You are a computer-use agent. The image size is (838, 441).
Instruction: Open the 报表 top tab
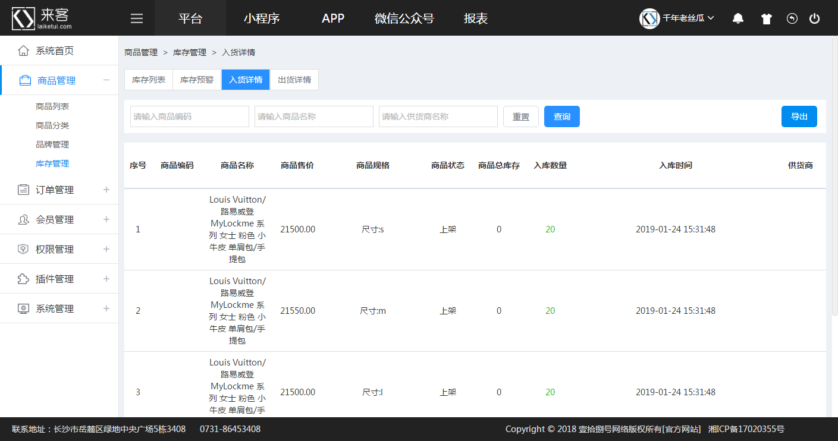476,18
